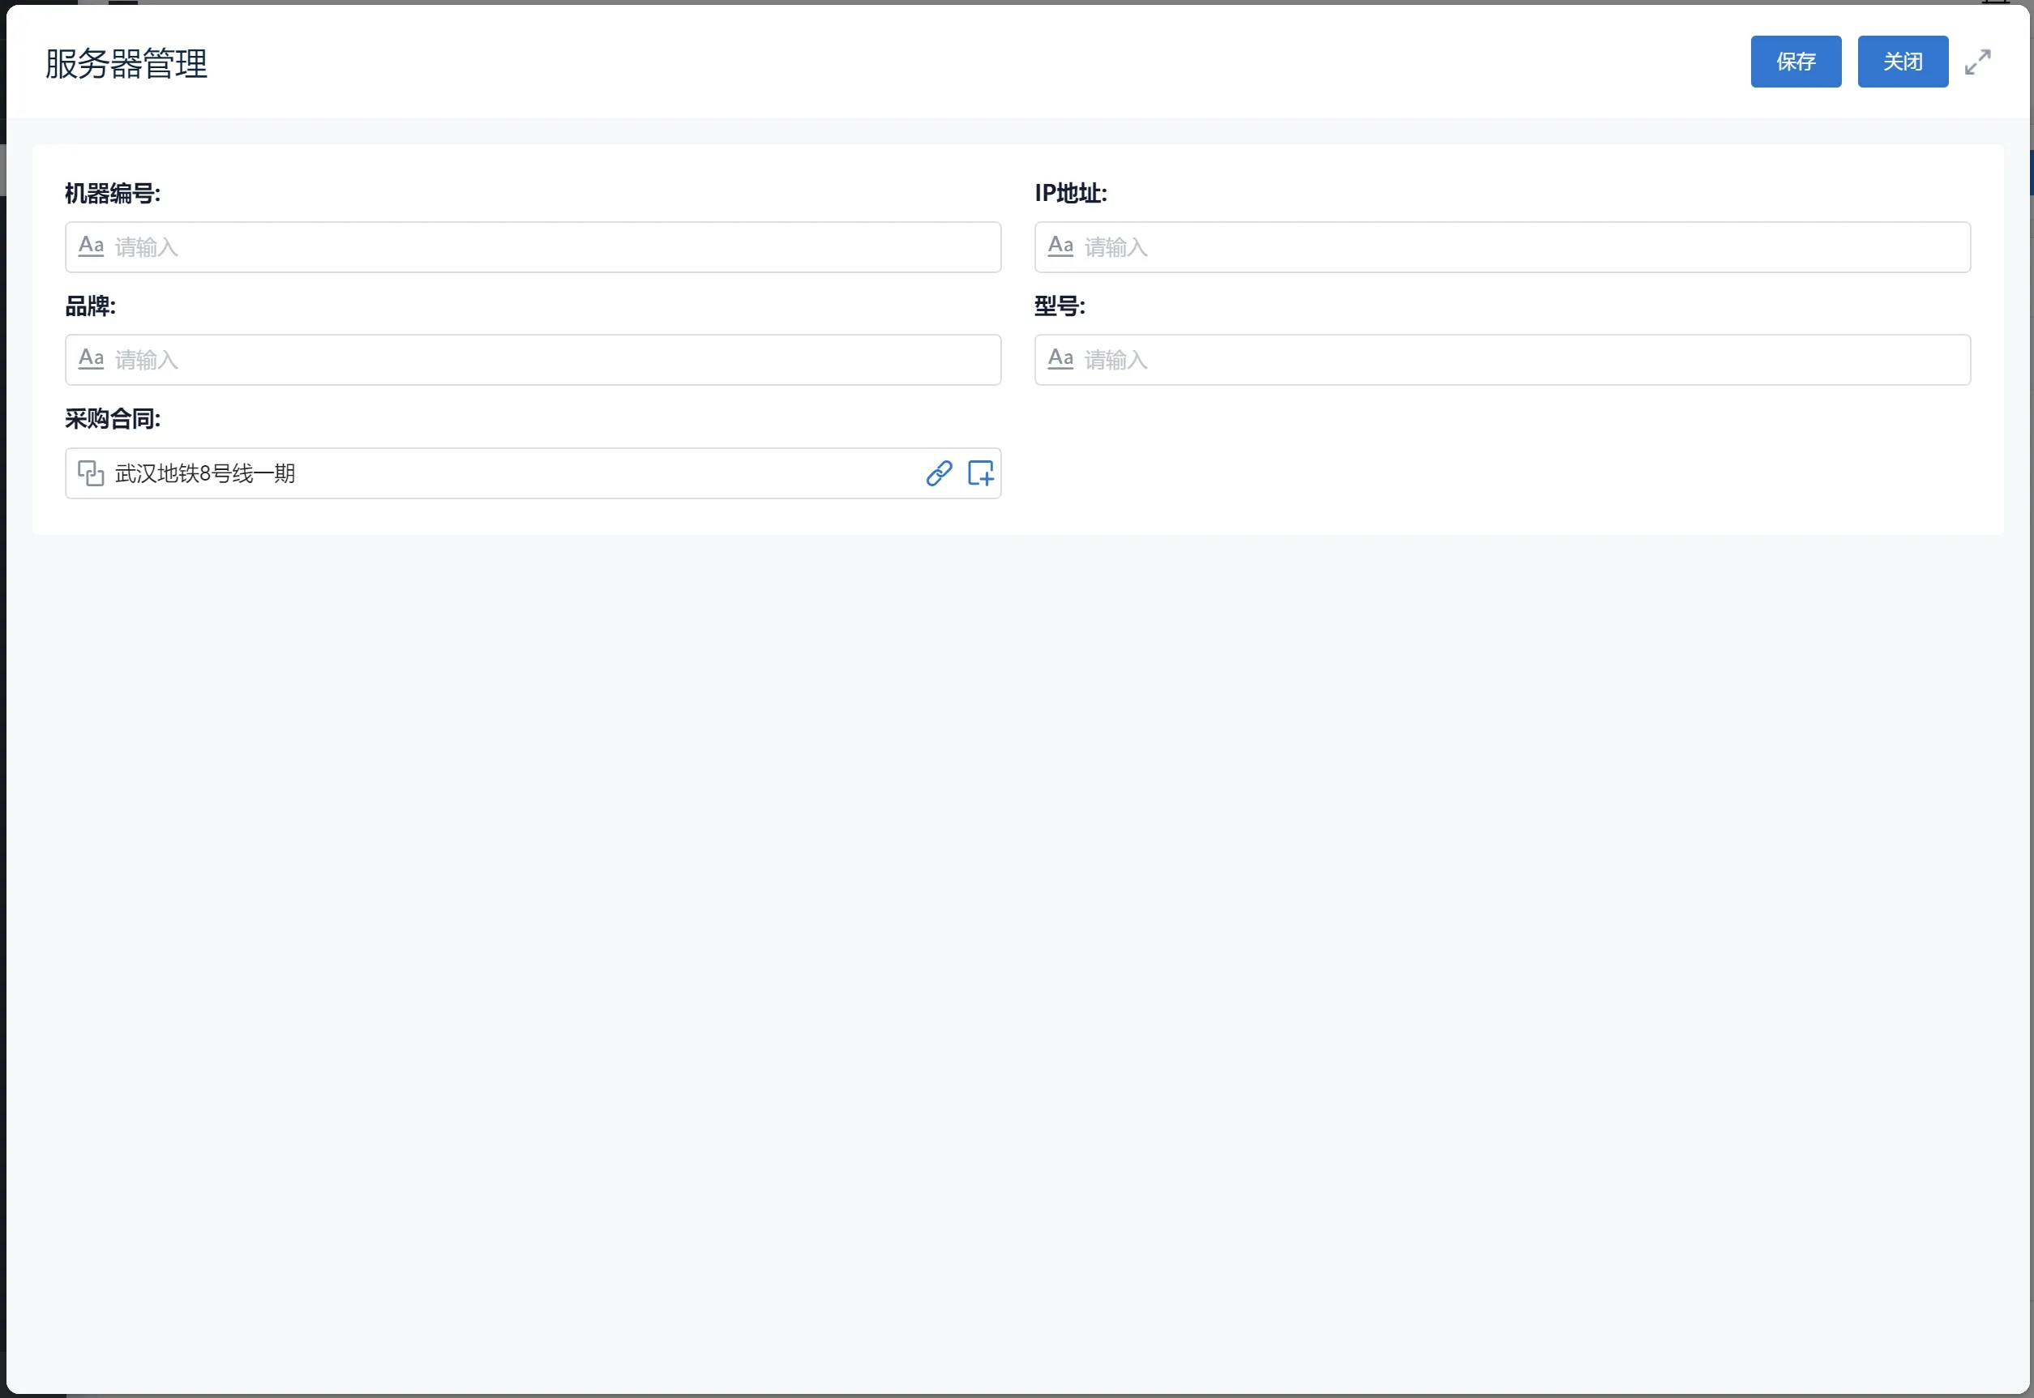The image size is (2034, 1398).
Task: Click the 关闭 button
Action: (1902, 62)
